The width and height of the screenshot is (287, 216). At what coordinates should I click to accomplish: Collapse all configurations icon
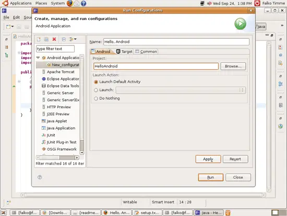(x=64, y=39)
